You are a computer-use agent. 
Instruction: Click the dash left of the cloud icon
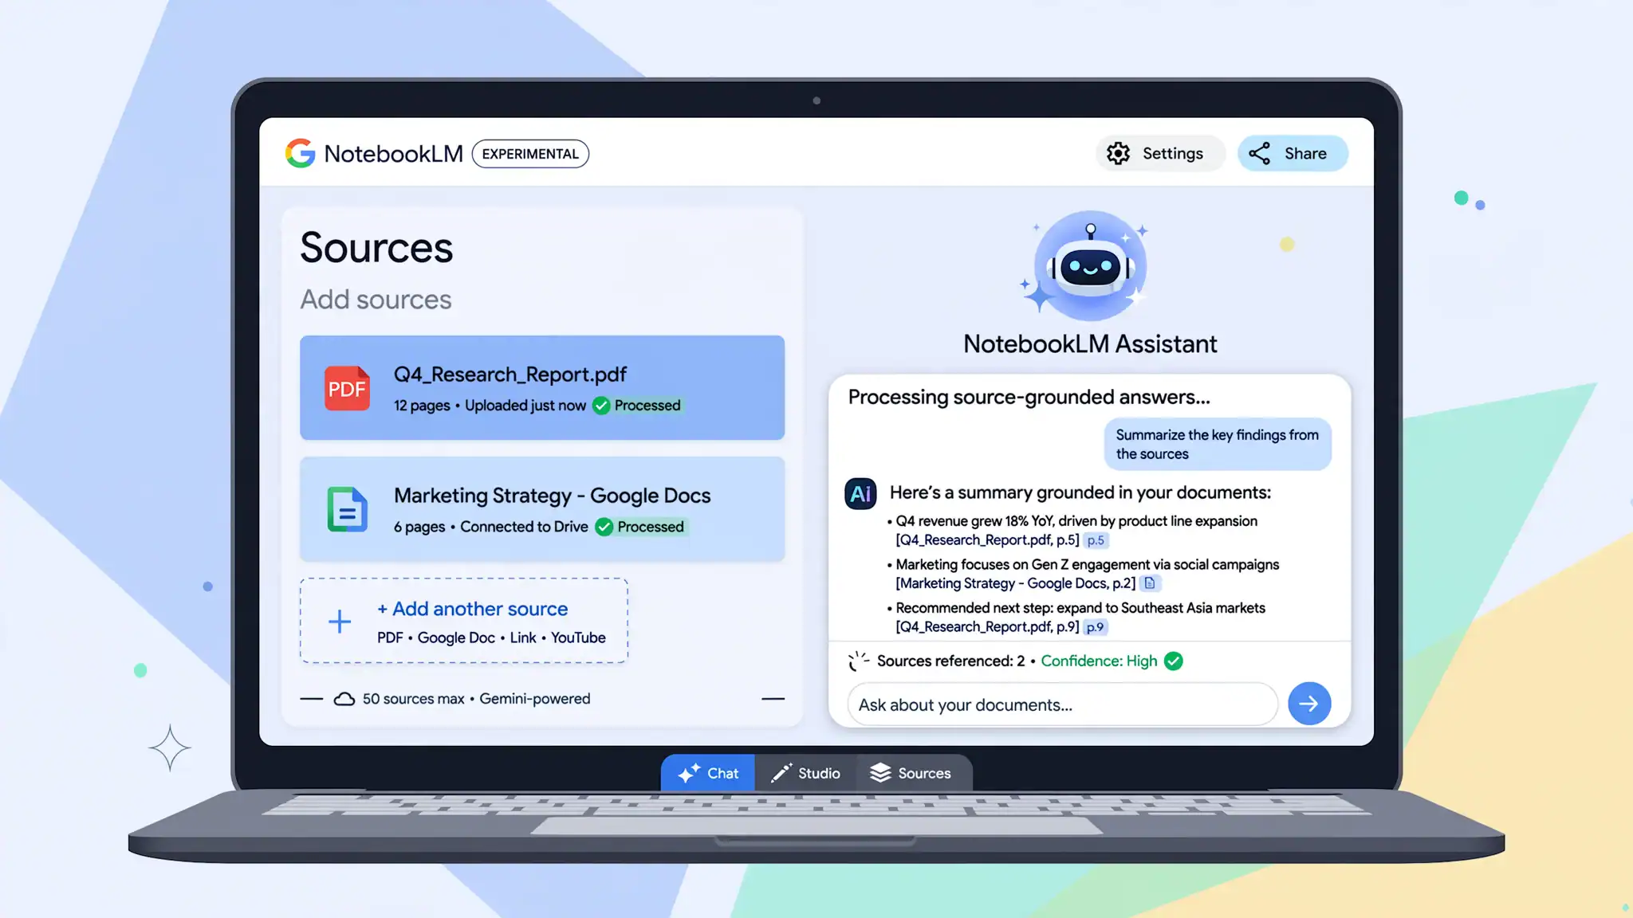(312, 699)
